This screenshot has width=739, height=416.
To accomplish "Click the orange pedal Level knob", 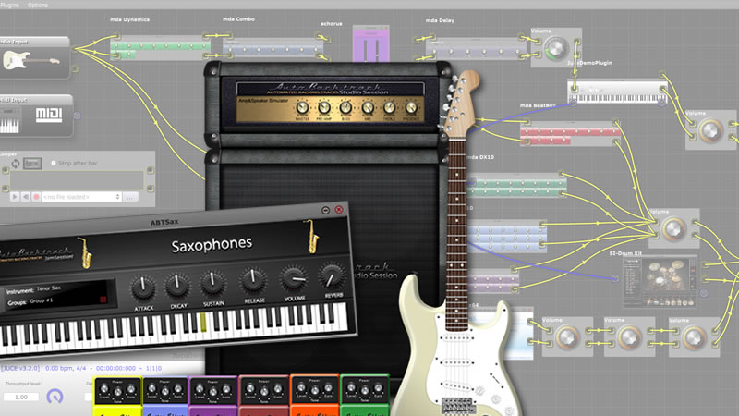I will click(x=301, y=388).
